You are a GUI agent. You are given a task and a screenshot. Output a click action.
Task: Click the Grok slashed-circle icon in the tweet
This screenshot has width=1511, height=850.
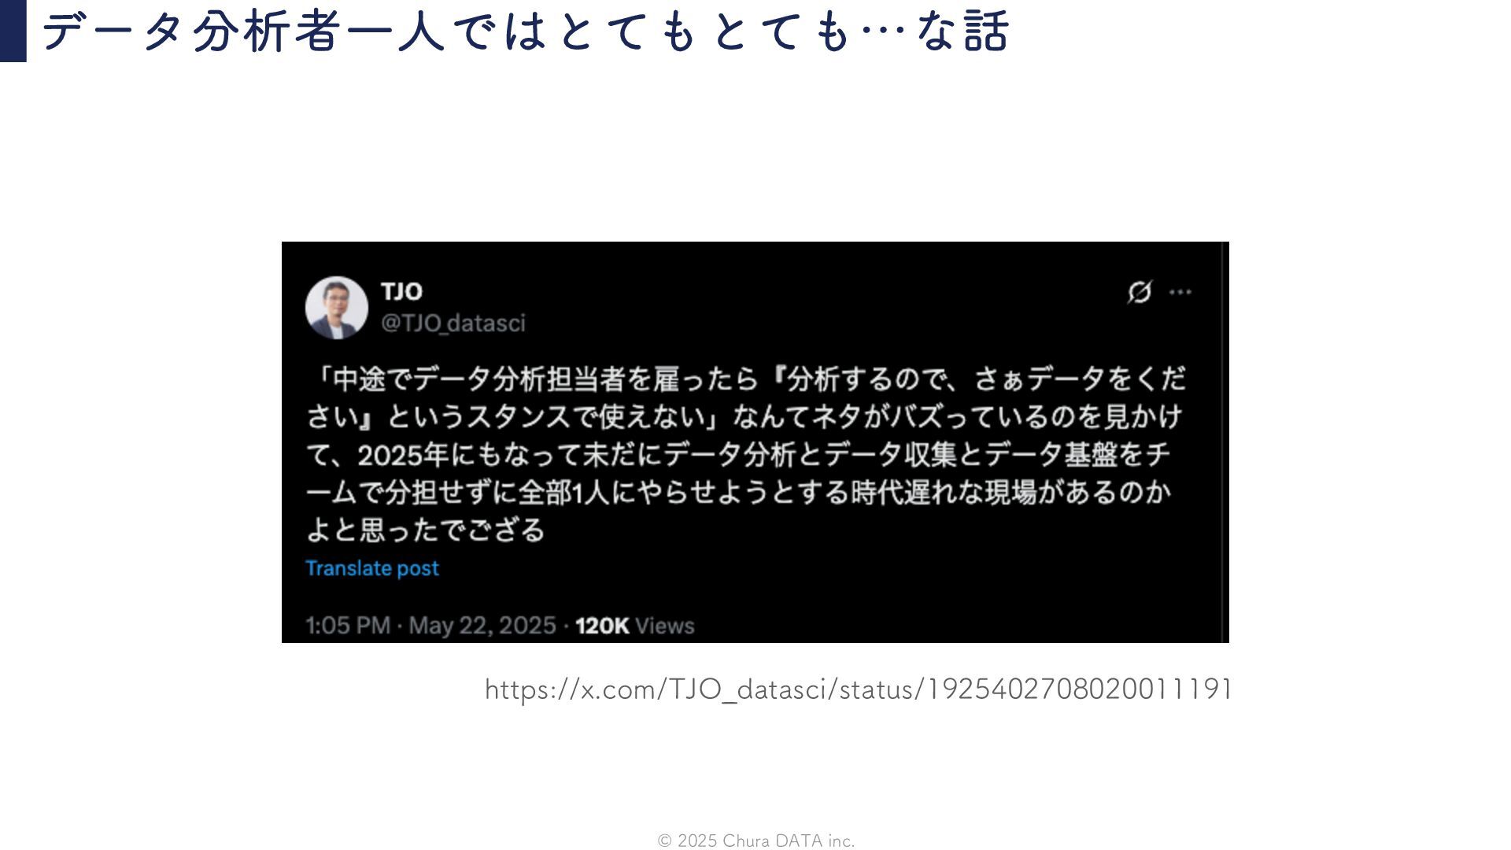point(1140,292)
